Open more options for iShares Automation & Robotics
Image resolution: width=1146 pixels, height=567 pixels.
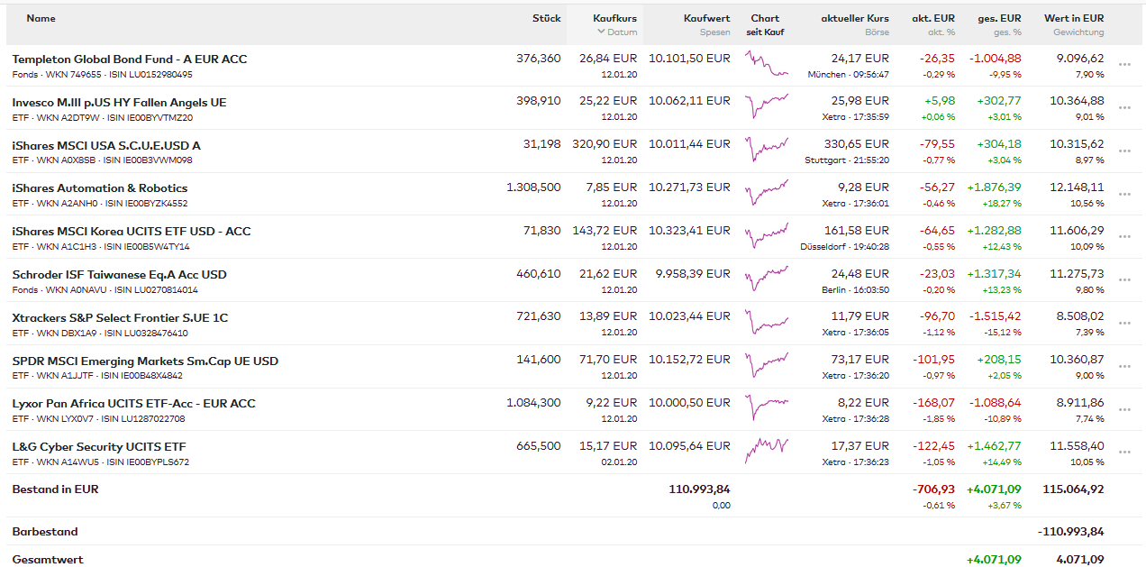1124,195
